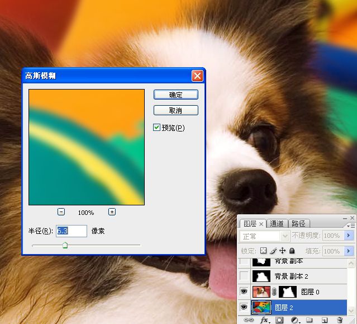
Task: Show the 背景 副本 2 layer
Action: tap(244, 276)
